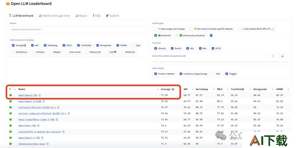Screen dimensions: 297x148
Task: Toggle the GPTQ precision checkbox
Action: point(213,48)
